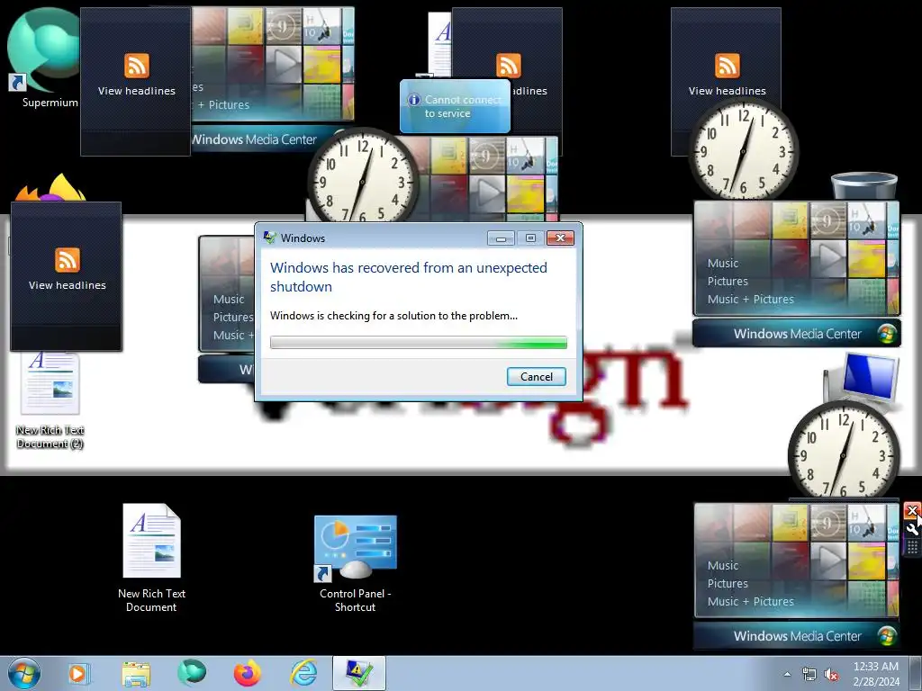This screenshot has width=922, height=691.
Task: Click RSS icon in headlines gadget above the top-right clock
Action: pos(728,65)
